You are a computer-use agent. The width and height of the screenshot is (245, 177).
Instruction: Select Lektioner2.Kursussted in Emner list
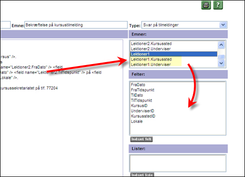tap(151, 44)
